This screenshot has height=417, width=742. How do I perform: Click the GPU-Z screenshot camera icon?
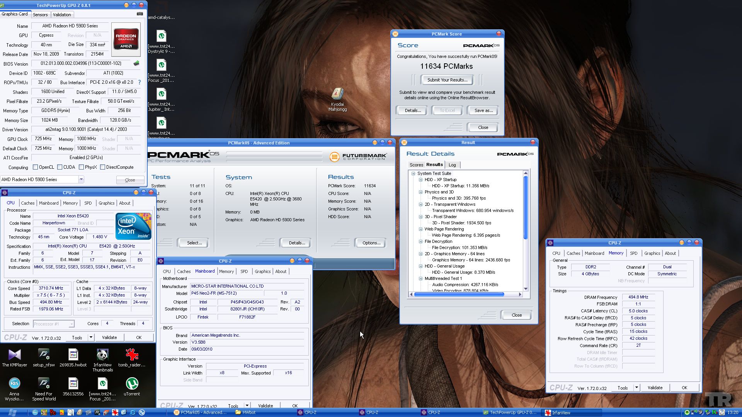pyautogui.click(x=140, y=14)
